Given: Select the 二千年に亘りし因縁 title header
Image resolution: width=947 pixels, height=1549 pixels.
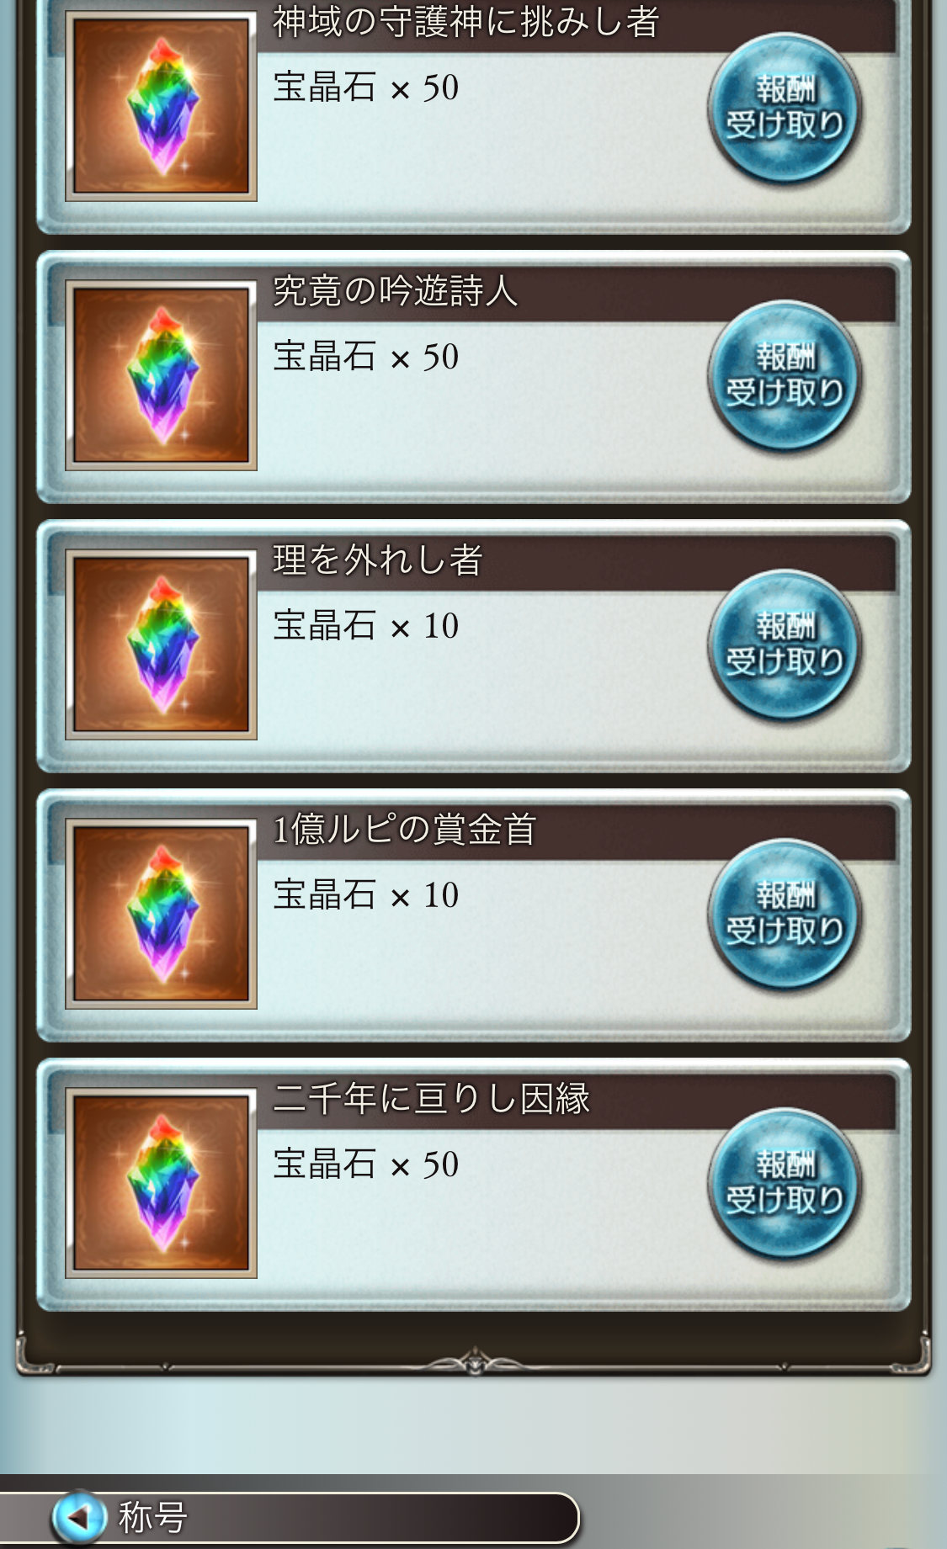Looking at the screenshot, I should tap(431, 1099).
